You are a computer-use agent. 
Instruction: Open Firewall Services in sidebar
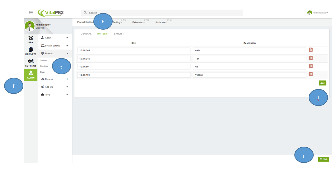pos(44,66)
